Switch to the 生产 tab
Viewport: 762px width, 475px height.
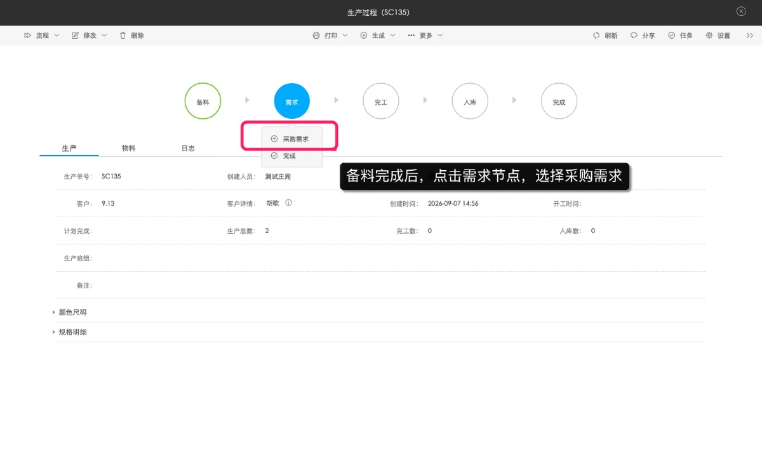[x=69, y=148]
